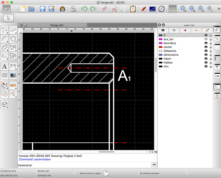Zoom out with the minus magnifier
This screenshot has width=221, height=178.
(x=192, y=9)
